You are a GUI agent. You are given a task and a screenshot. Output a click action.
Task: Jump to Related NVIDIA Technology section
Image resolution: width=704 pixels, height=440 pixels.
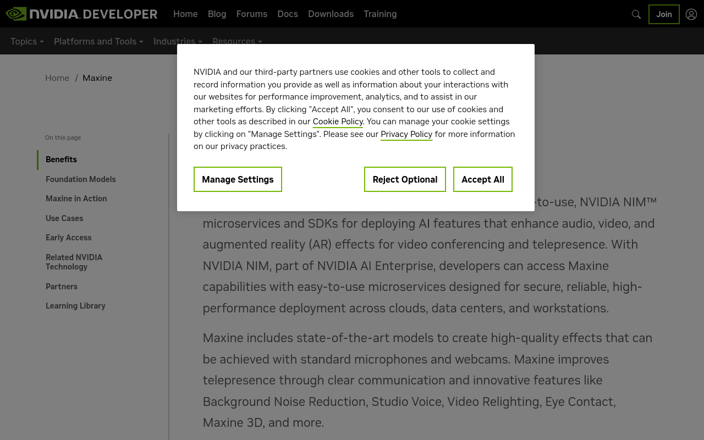pyautogui.click(x=74, y=262)
